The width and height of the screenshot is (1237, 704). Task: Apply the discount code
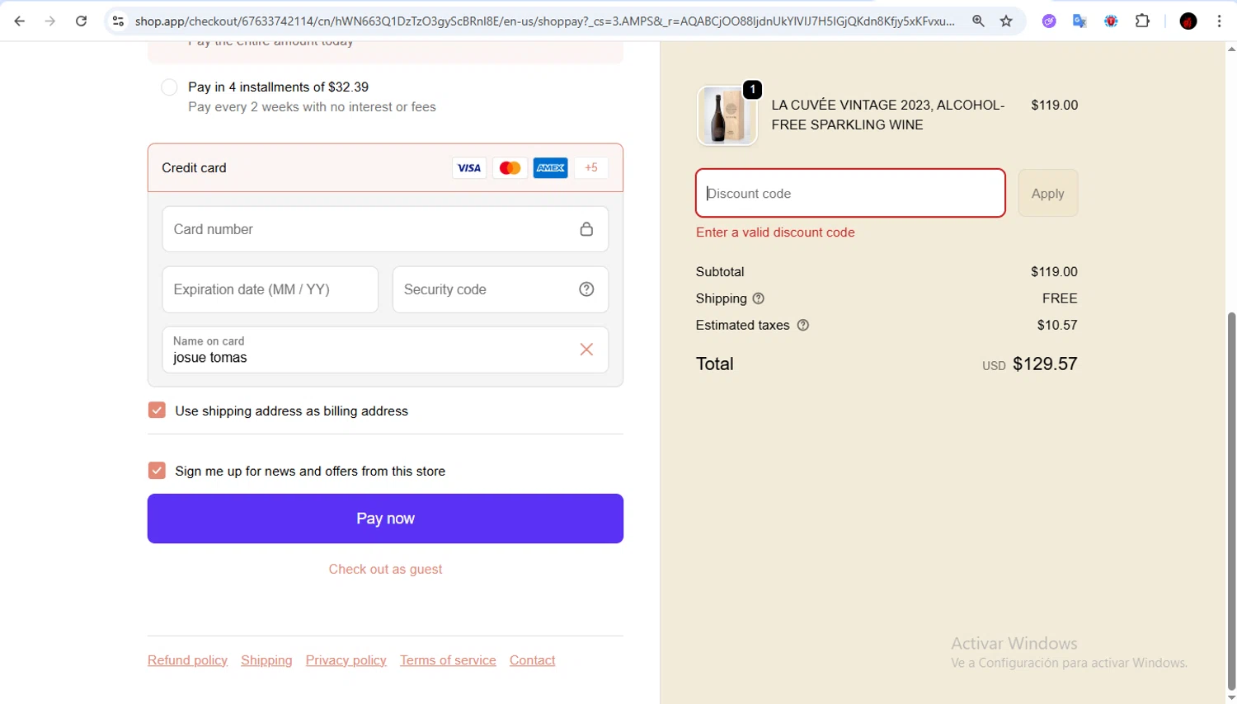click(x=1048, y=193)
